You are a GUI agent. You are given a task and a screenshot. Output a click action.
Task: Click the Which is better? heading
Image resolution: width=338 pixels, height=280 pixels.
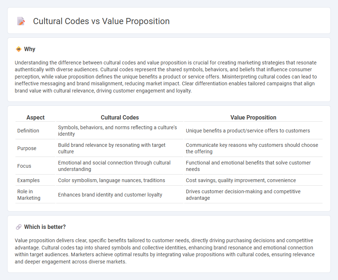point(45,227)
